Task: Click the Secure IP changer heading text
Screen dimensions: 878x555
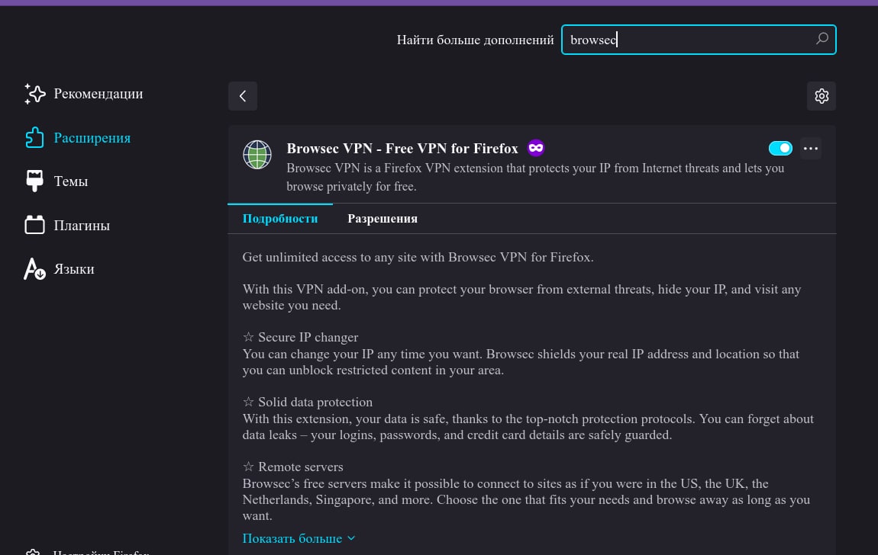Action: point(308,337)
